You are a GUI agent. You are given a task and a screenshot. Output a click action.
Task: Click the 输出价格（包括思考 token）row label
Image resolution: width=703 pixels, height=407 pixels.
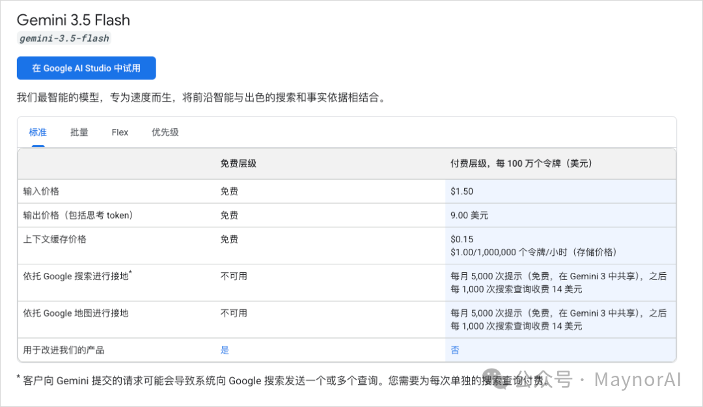click(x=79, y=216)
